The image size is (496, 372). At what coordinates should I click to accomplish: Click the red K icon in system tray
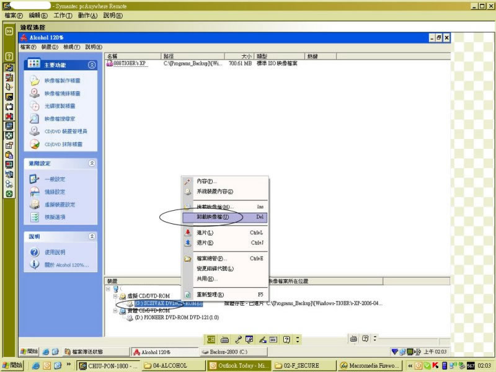pyautogui.click(x=435, y=365)
